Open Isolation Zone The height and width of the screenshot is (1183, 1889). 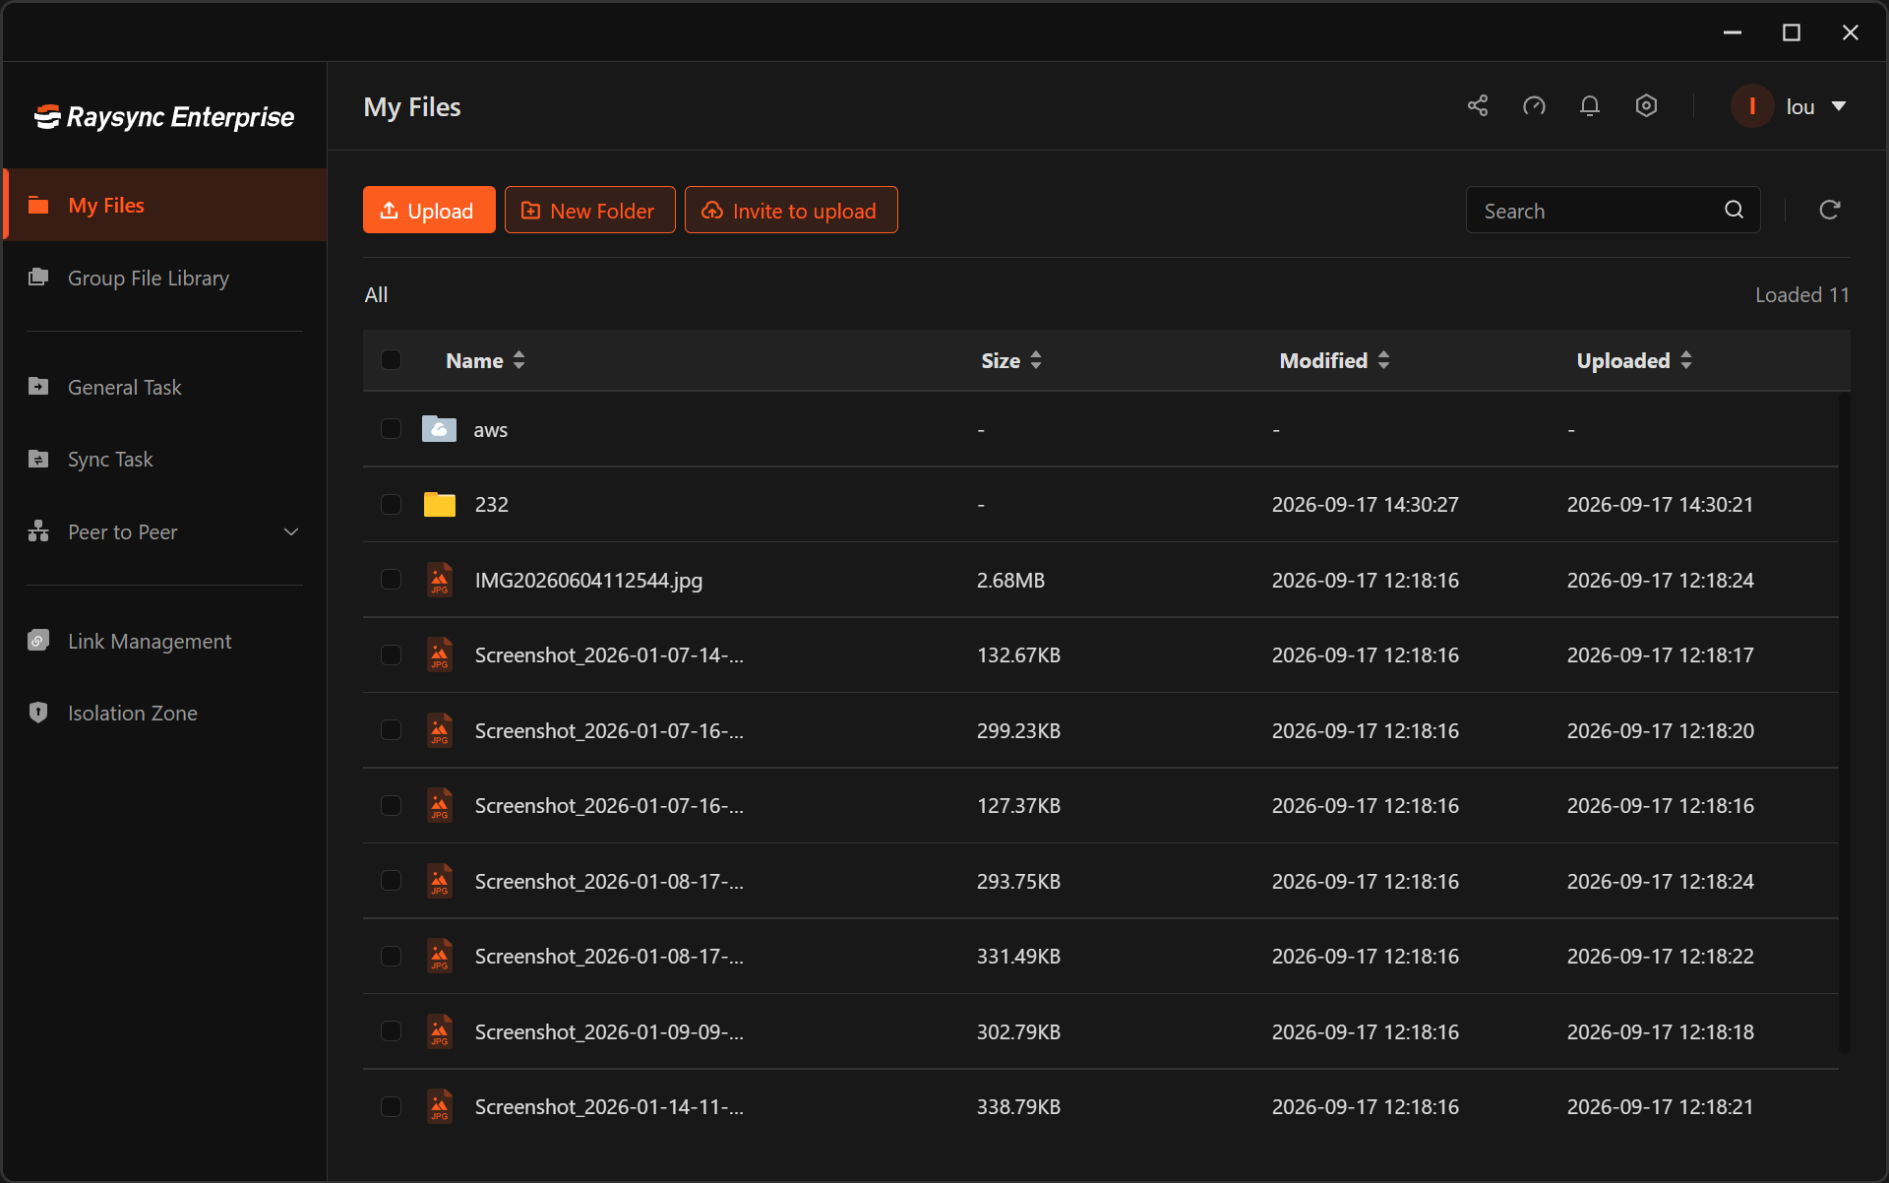tap(165, 714)
